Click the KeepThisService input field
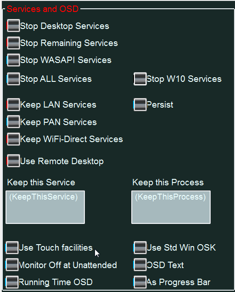Viewport: 235px width, 292px height. click(x=45, y=207)
